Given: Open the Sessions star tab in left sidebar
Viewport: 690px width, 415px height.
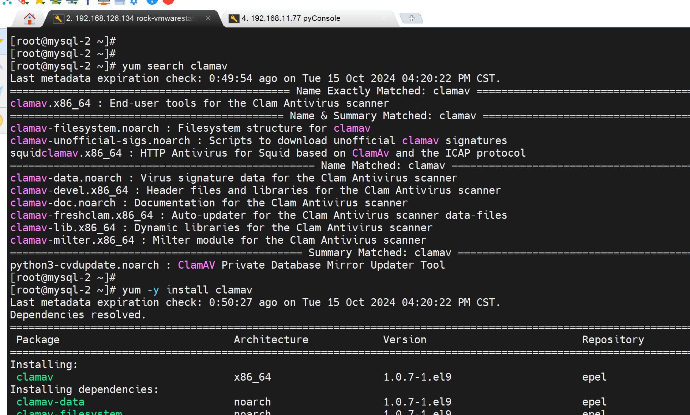Looking at the screenshot, I should click(x=2, y=41).
